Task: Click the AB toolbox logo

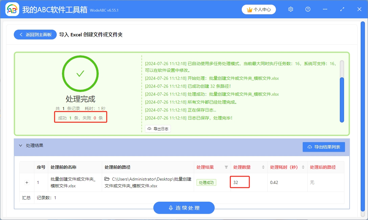Action: (12, 9)
